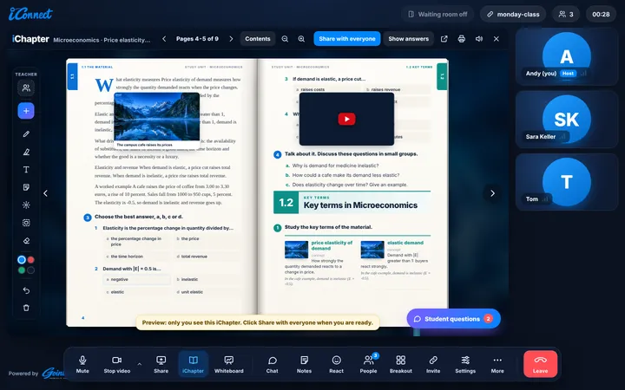Viewport: 625px width, 390px height.
Task: Open the More options menu
Action: [x=497, y=365]
